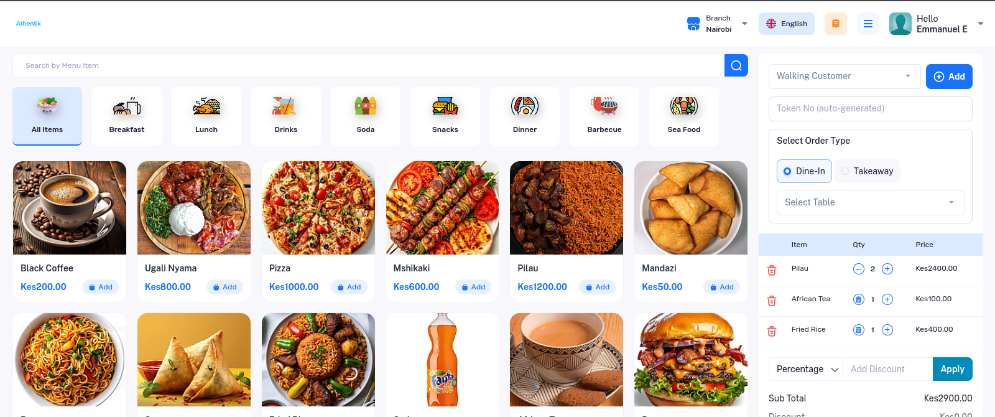Apply the discount with Apply button
The image size is (995, 417).
point(951,369)
